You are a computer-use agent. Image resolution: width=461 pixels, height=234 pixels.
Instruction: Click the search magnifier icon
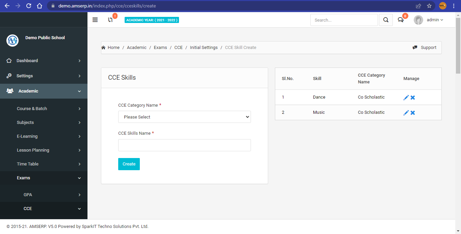click(386, 20)
